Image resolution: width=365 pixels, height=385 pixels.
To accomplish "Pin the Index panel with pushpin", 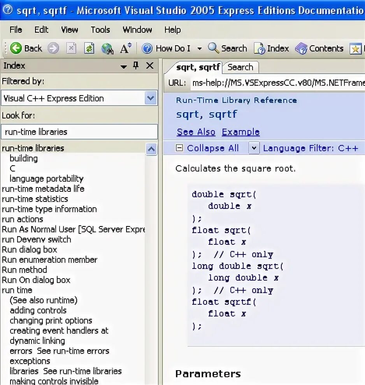I will point(136,65).
